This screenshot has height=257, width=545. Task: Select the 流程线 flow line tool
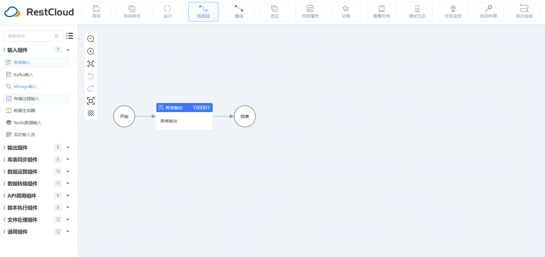tap(203, 12)
